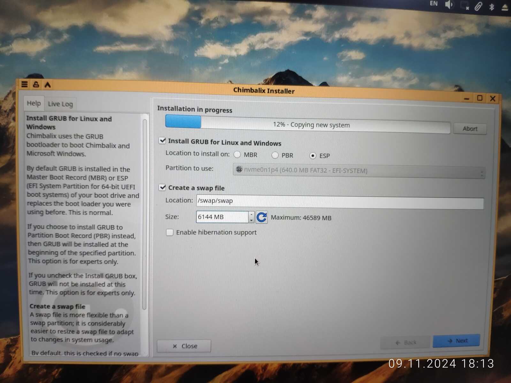Maximize the Chimbalix Installer window
The height and width of the screenshot is (383, 511).
(479, 98)
